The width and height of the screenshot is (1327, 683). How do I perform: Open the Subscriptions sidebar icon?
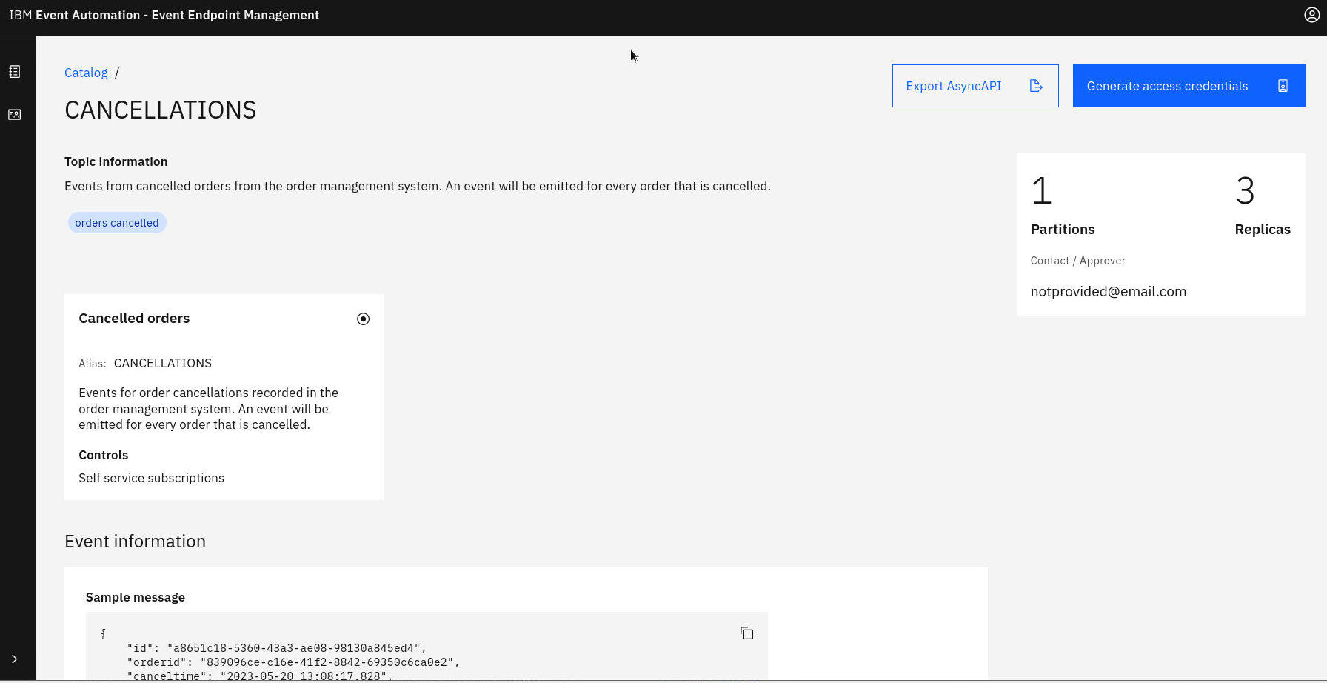(15, 115)
